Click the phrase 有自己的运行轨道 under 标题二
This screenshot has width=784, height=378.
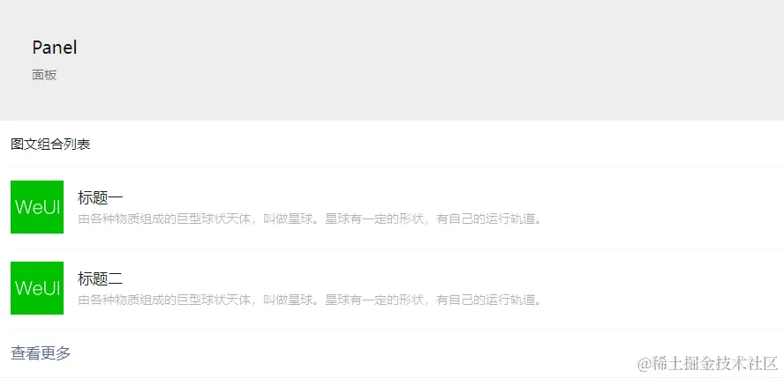486,300
